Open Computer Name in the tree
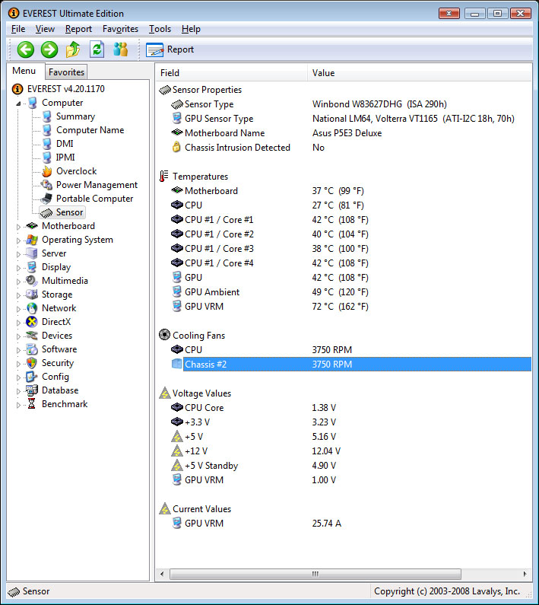Image resolution: width=539 pixels, height=605 pixels. 90,130
